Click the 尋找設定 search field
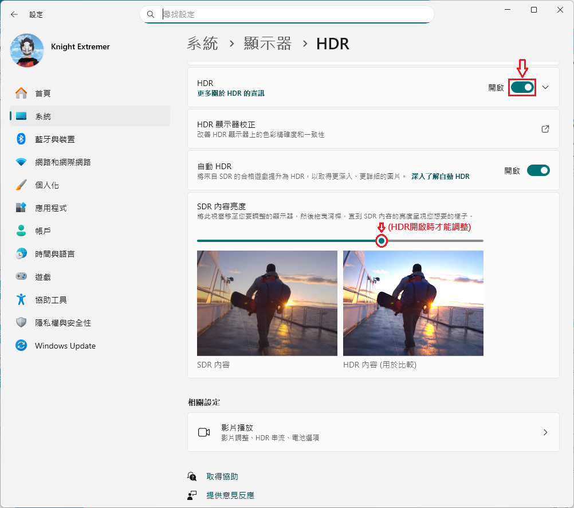This screenshot has width=574, height=508. click(x=287, y=14)
